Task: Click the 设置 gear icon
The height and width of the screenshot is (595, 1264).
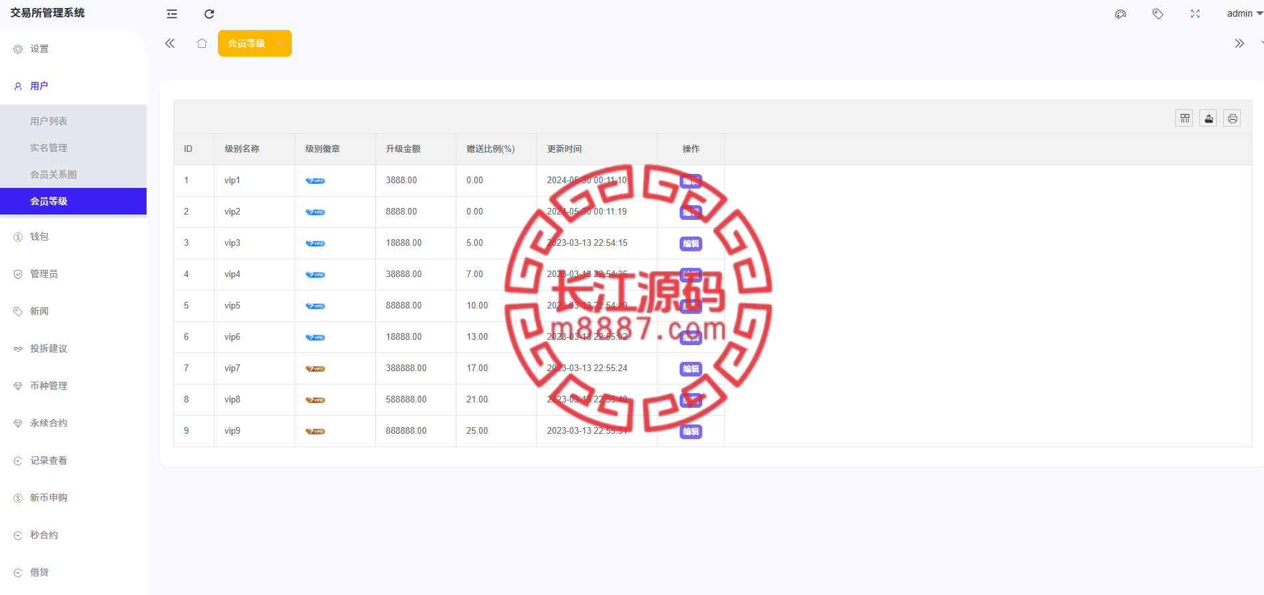Action: (18, 49)
